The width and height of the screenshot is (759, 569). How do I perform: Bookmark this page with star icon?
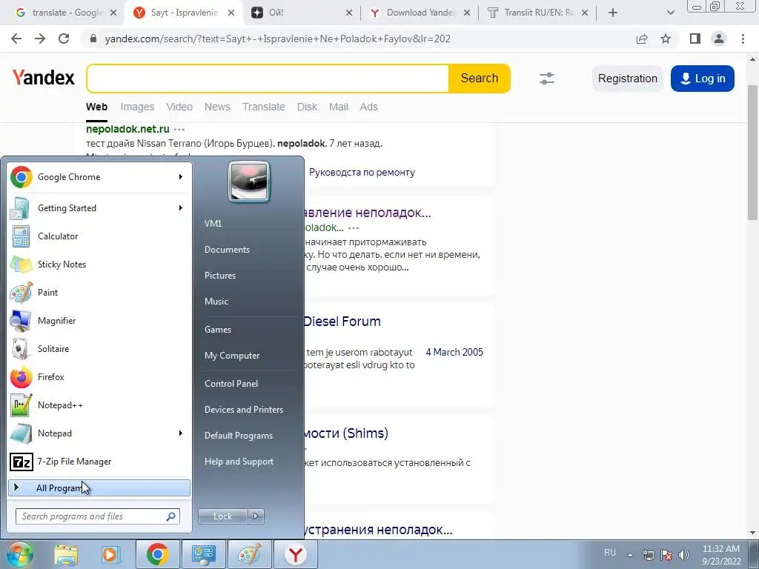666,39
